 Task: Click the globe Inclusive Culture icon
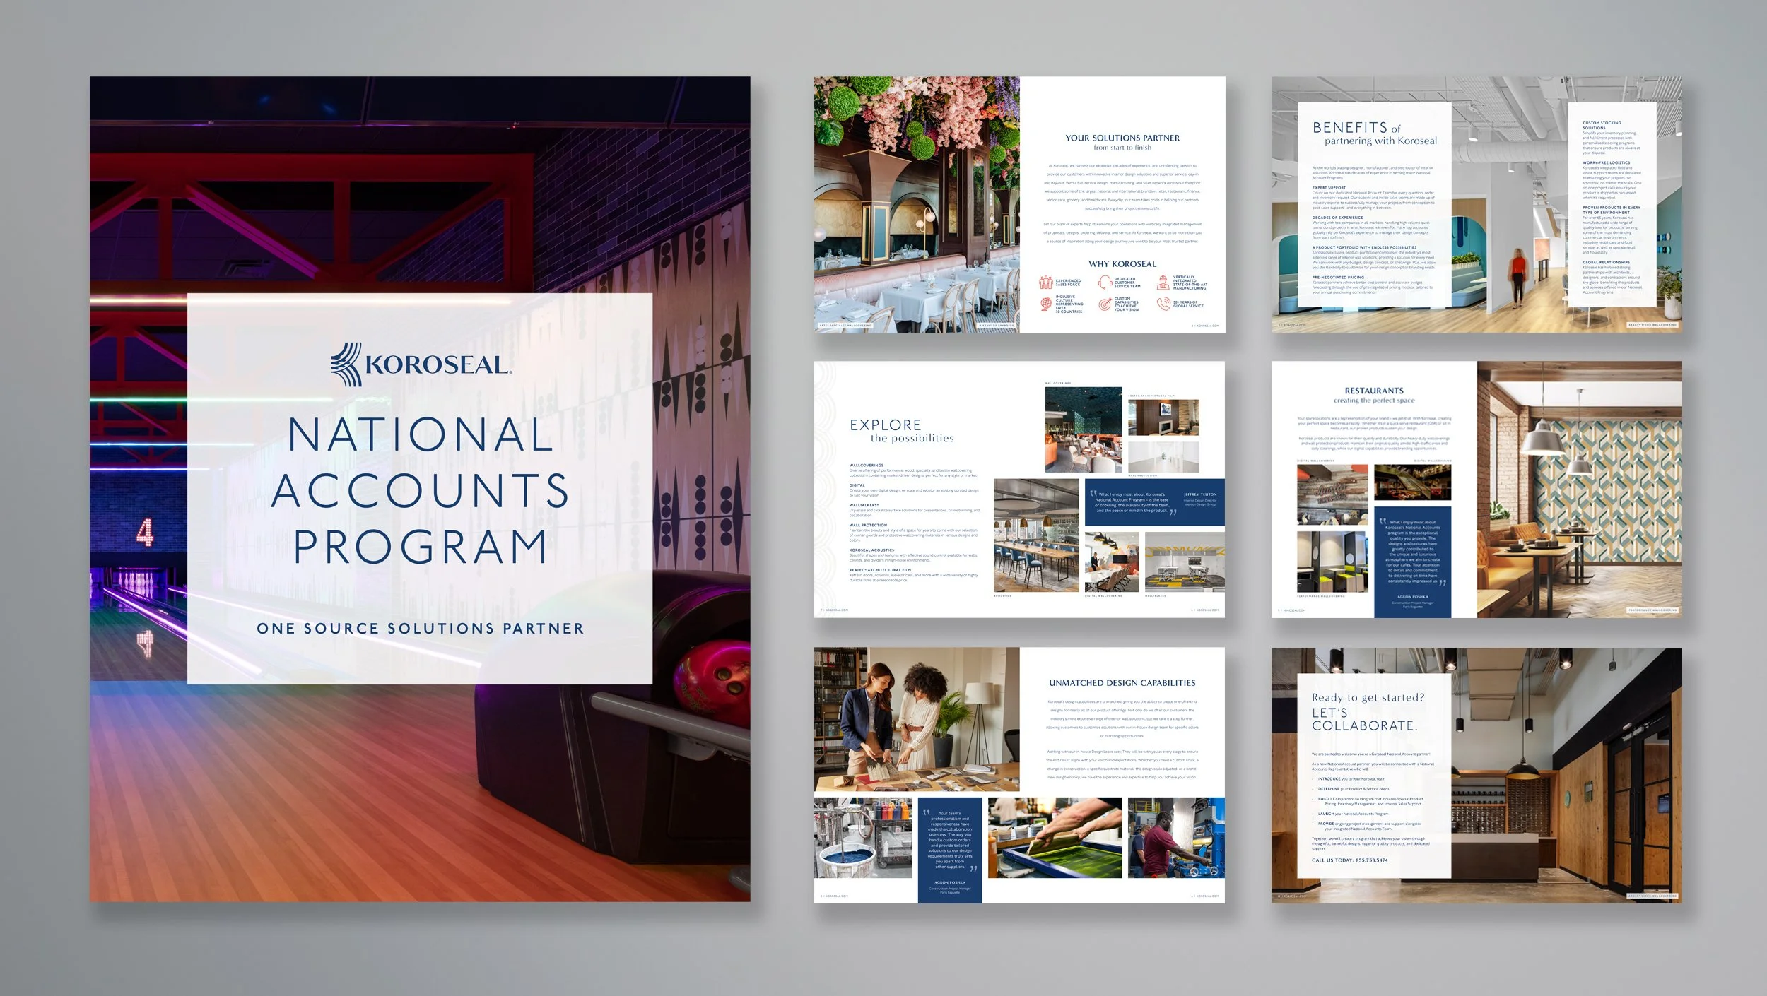click(1046, 304)
